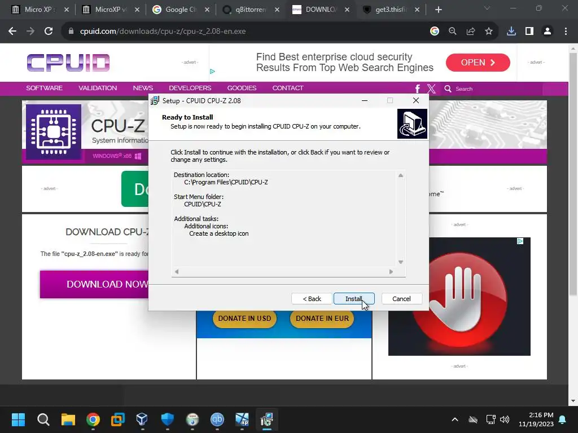
Task: Click the DONATE IN USD button
Action: click(x=244, y=319)
